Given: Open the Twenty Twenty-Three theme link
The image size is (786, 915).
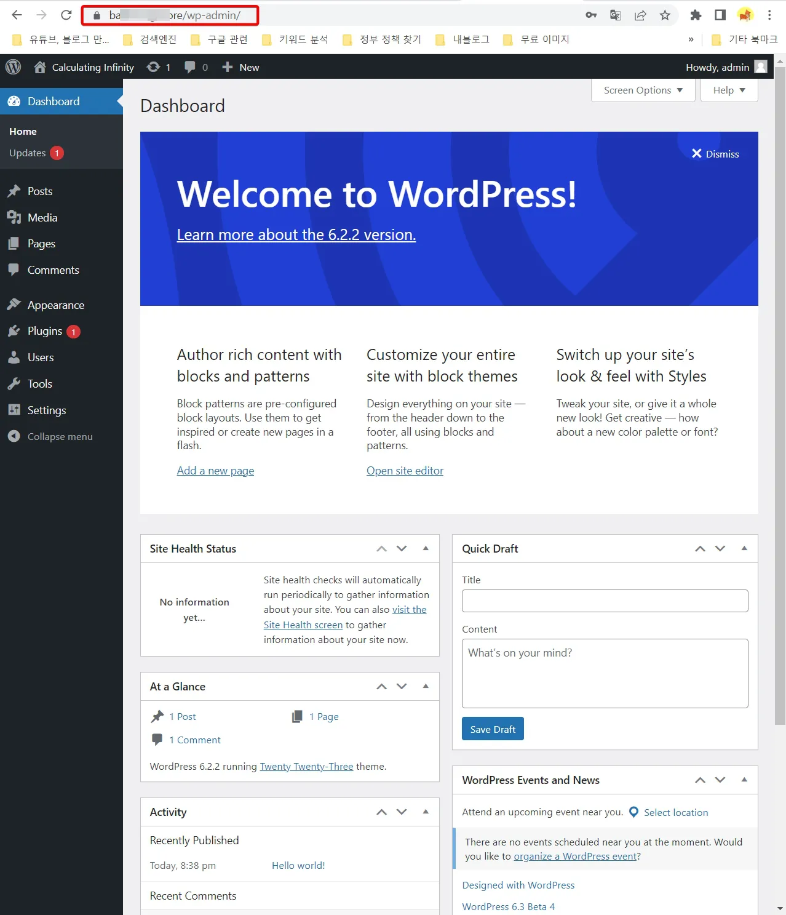Looking at the screenshot, I should coord(306,767).
